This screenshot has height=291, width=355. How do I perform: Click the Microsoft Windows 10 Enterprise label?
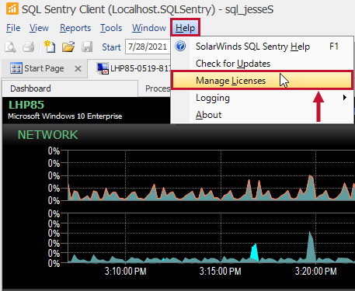pos(65,116)
